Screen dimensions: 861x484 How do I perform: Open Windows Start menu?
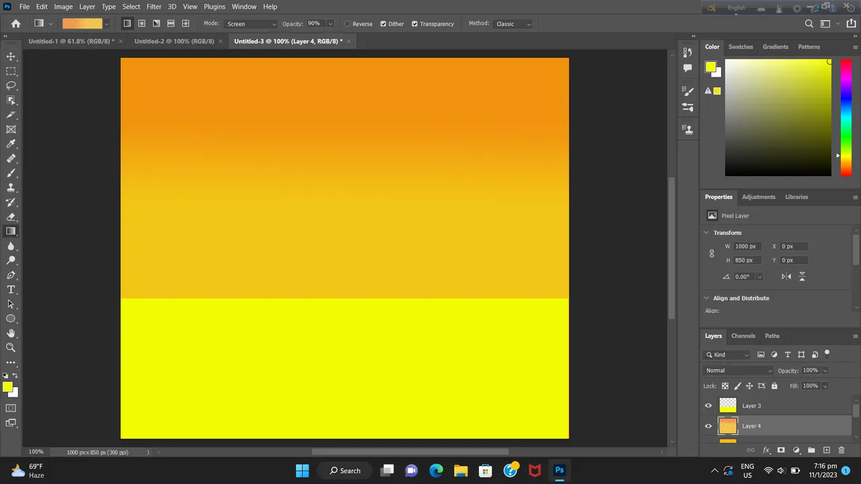pyautogui.click(x=302, y=471)
